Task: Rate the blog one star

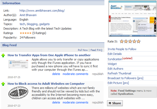Action: (122, 41)
